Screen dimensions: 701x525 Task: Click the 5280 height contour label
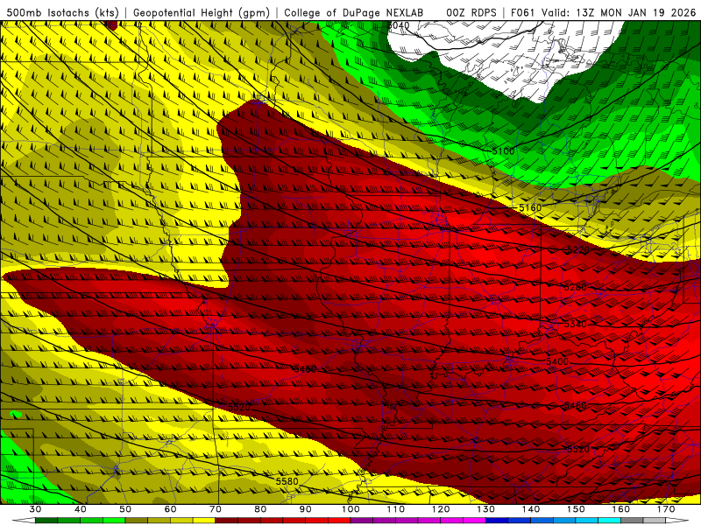576,287
